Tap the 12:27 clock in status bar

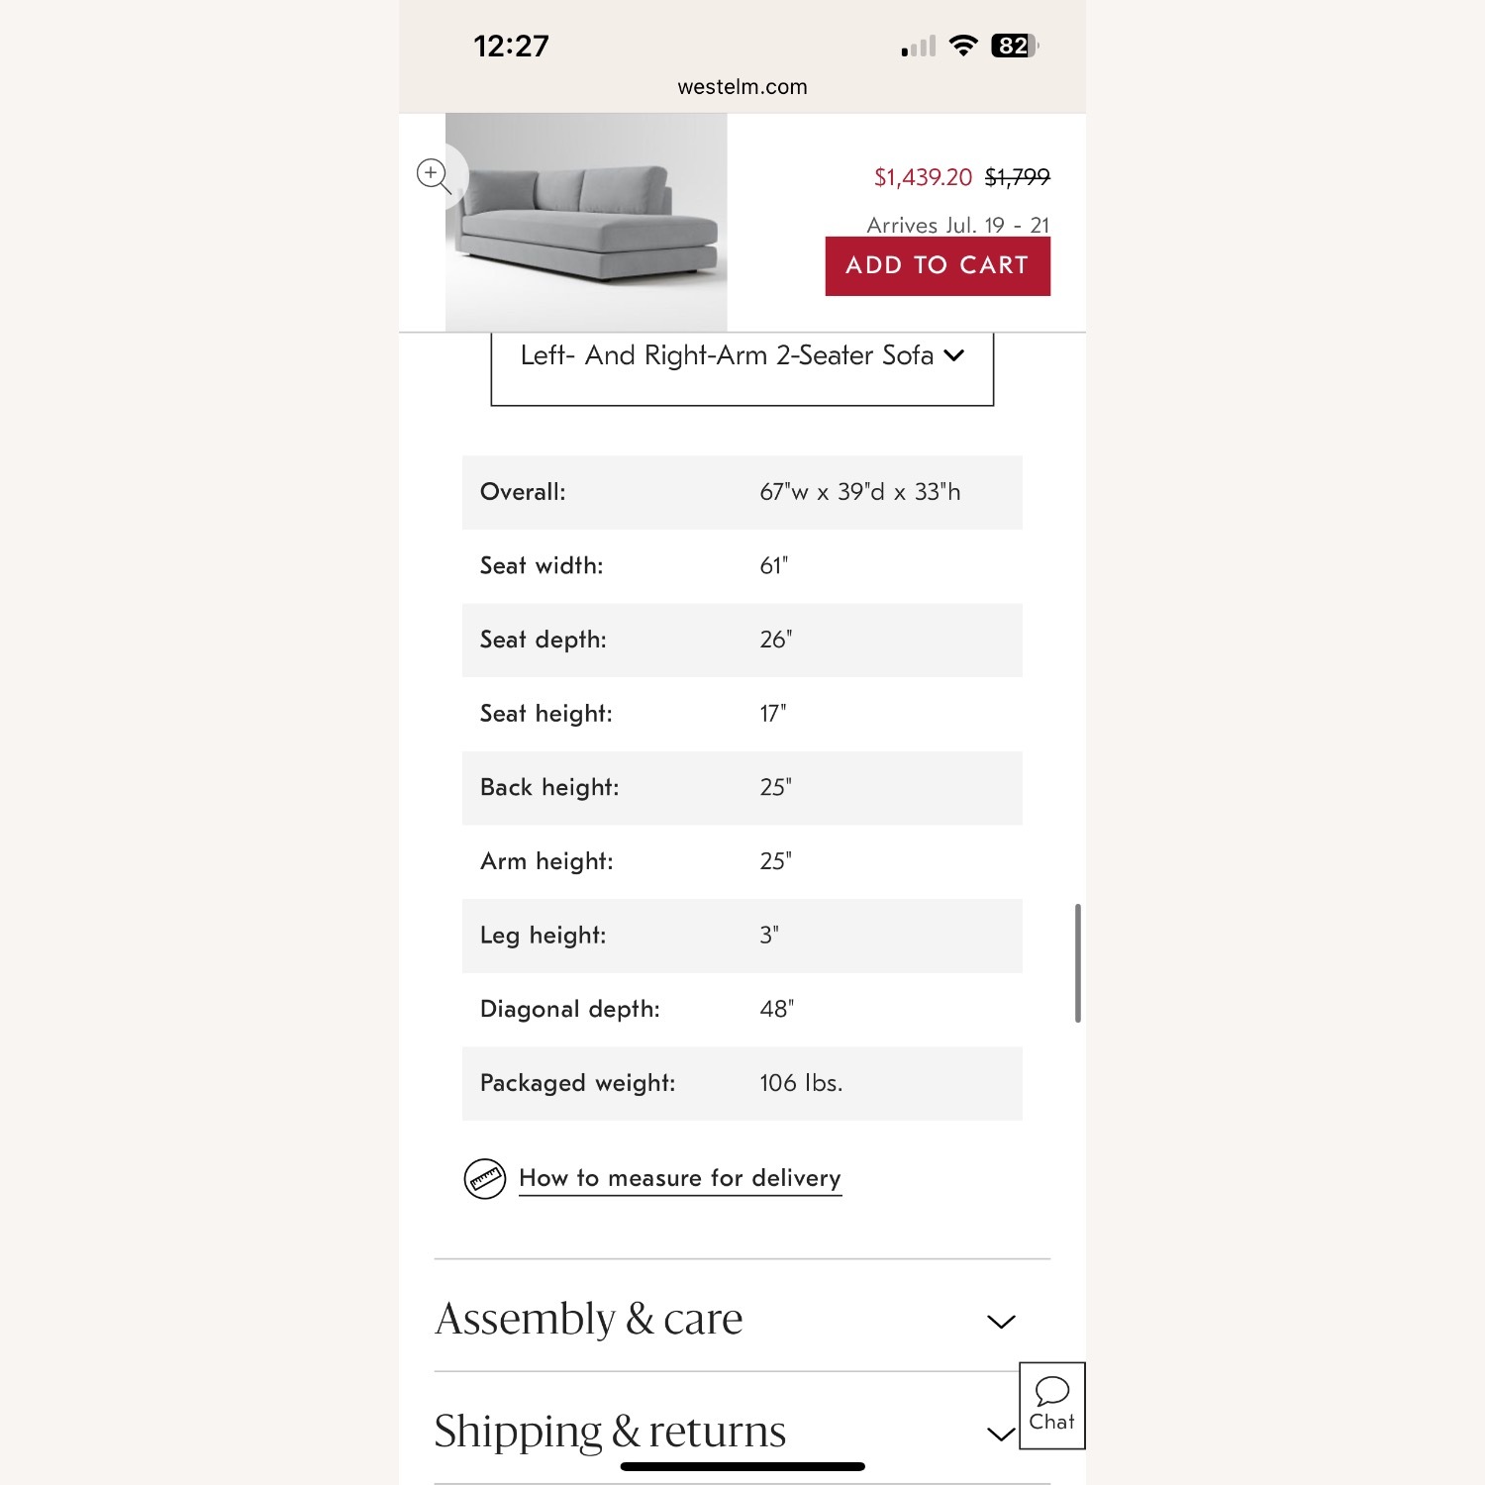511,47
